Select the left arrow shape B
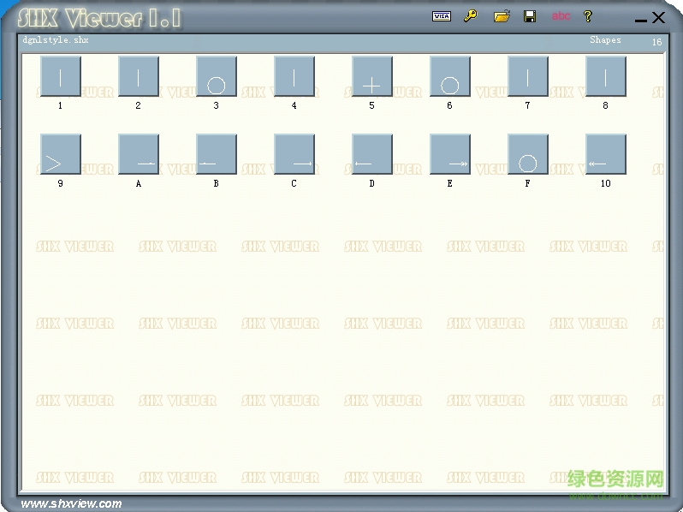 217,154
